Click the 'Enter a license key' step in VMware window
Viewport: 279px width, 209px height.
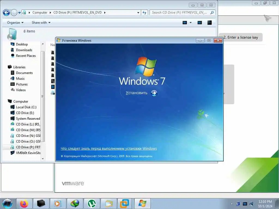coord(241,38)
